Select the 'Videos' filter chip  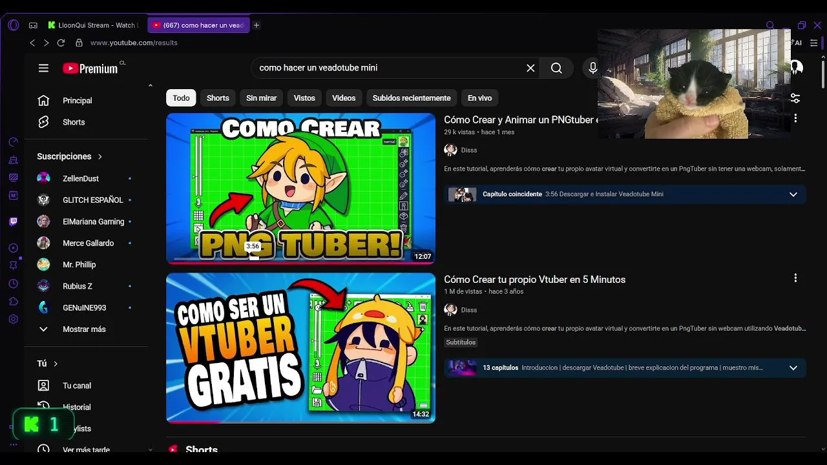[344, 98]
